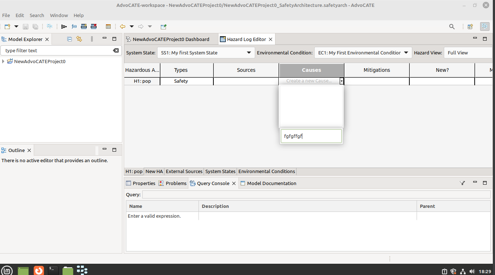Image resolution: width=495 pixels, height=275 pixels.
Task: Click the Sources column header
Action: (246, 70)
